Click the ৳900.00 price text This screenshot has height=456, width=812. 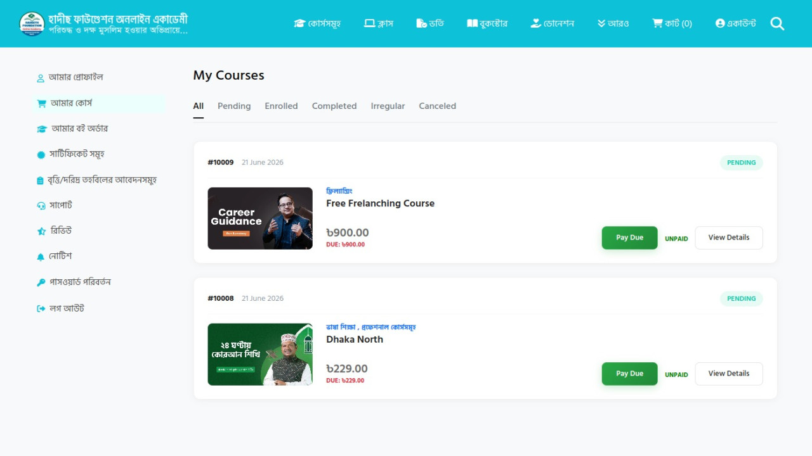coord(347,232)
